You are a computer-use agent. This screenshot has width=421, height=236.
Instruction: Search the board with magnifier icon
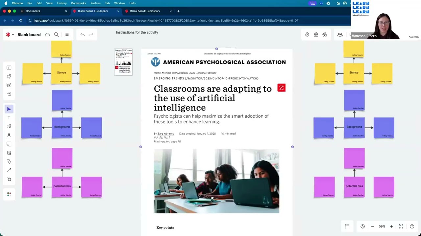tap(56, 34)
